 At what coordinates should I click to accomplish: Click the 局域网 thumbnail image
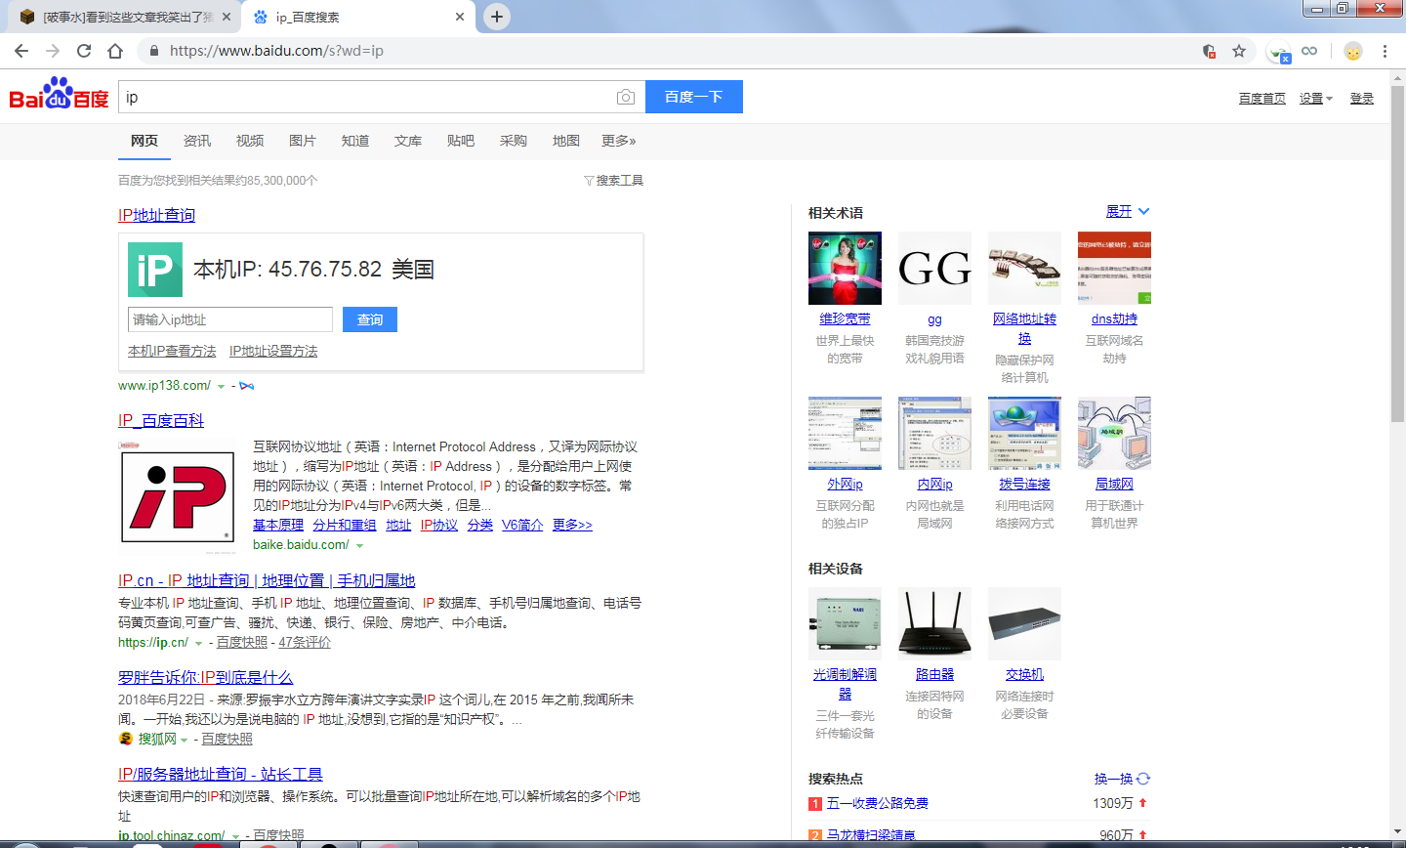[x=1114, y=433]
